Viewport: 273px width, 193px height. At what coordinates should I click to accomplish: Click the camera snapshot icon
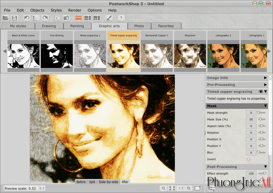pyautogui.click(x=66, y=18)
